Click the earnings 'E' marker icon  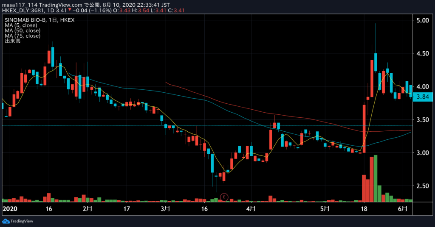pos(224,197)
